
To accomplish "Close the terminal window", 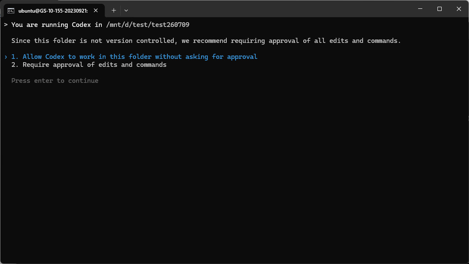I will pos(458,9).
